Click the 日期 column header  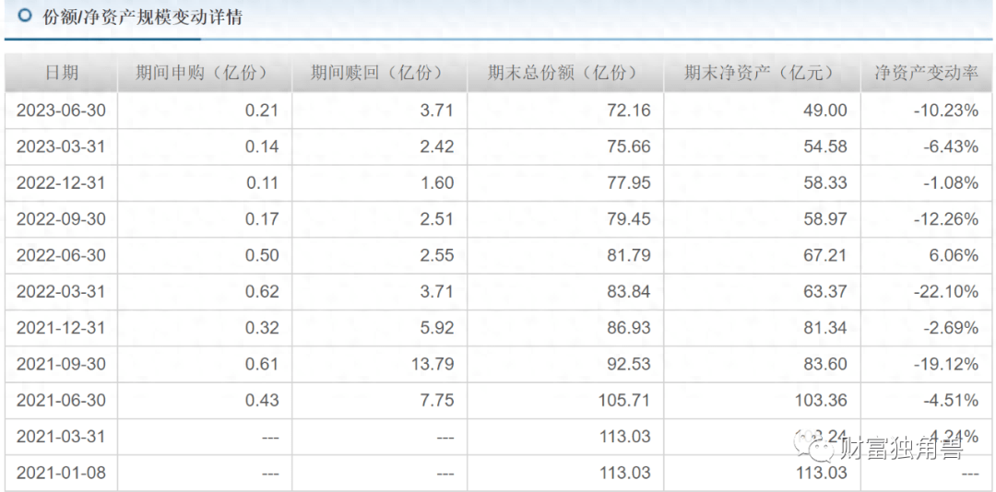coord(61,73)
